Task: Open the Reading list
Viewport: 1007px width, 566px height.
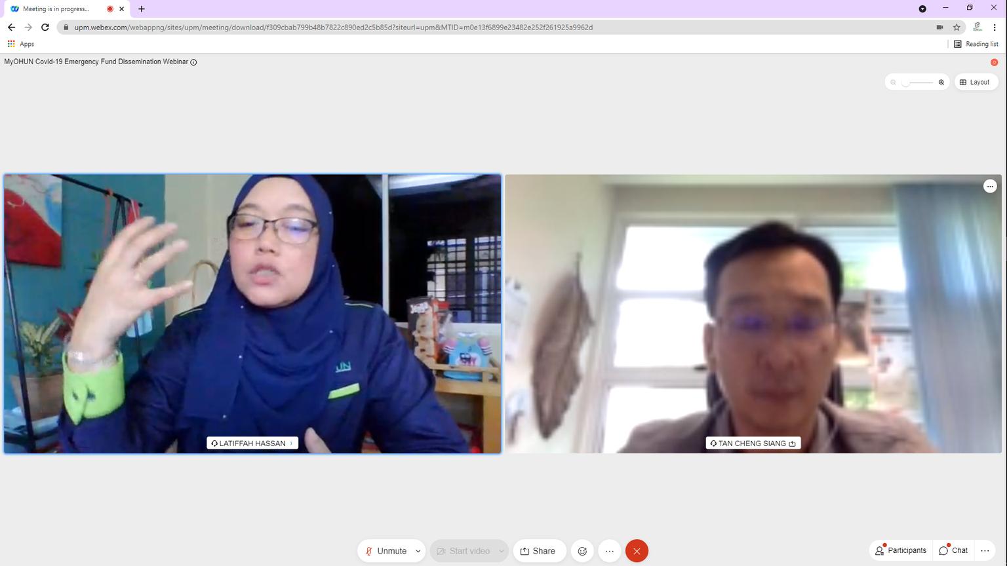Action: tap(976, 44)
